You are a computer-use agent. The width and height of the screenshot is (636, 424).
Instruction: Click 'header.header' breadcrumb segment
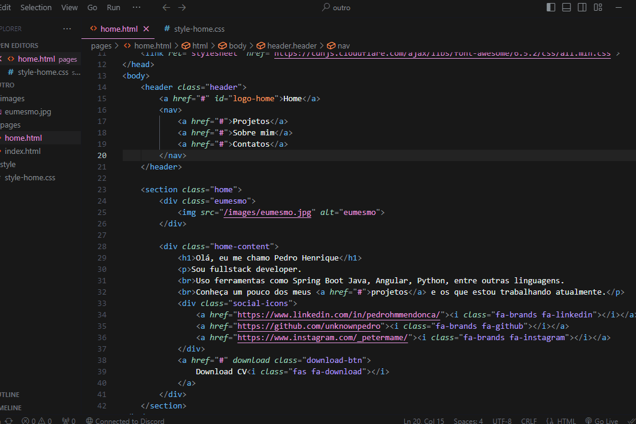point(286,46)
